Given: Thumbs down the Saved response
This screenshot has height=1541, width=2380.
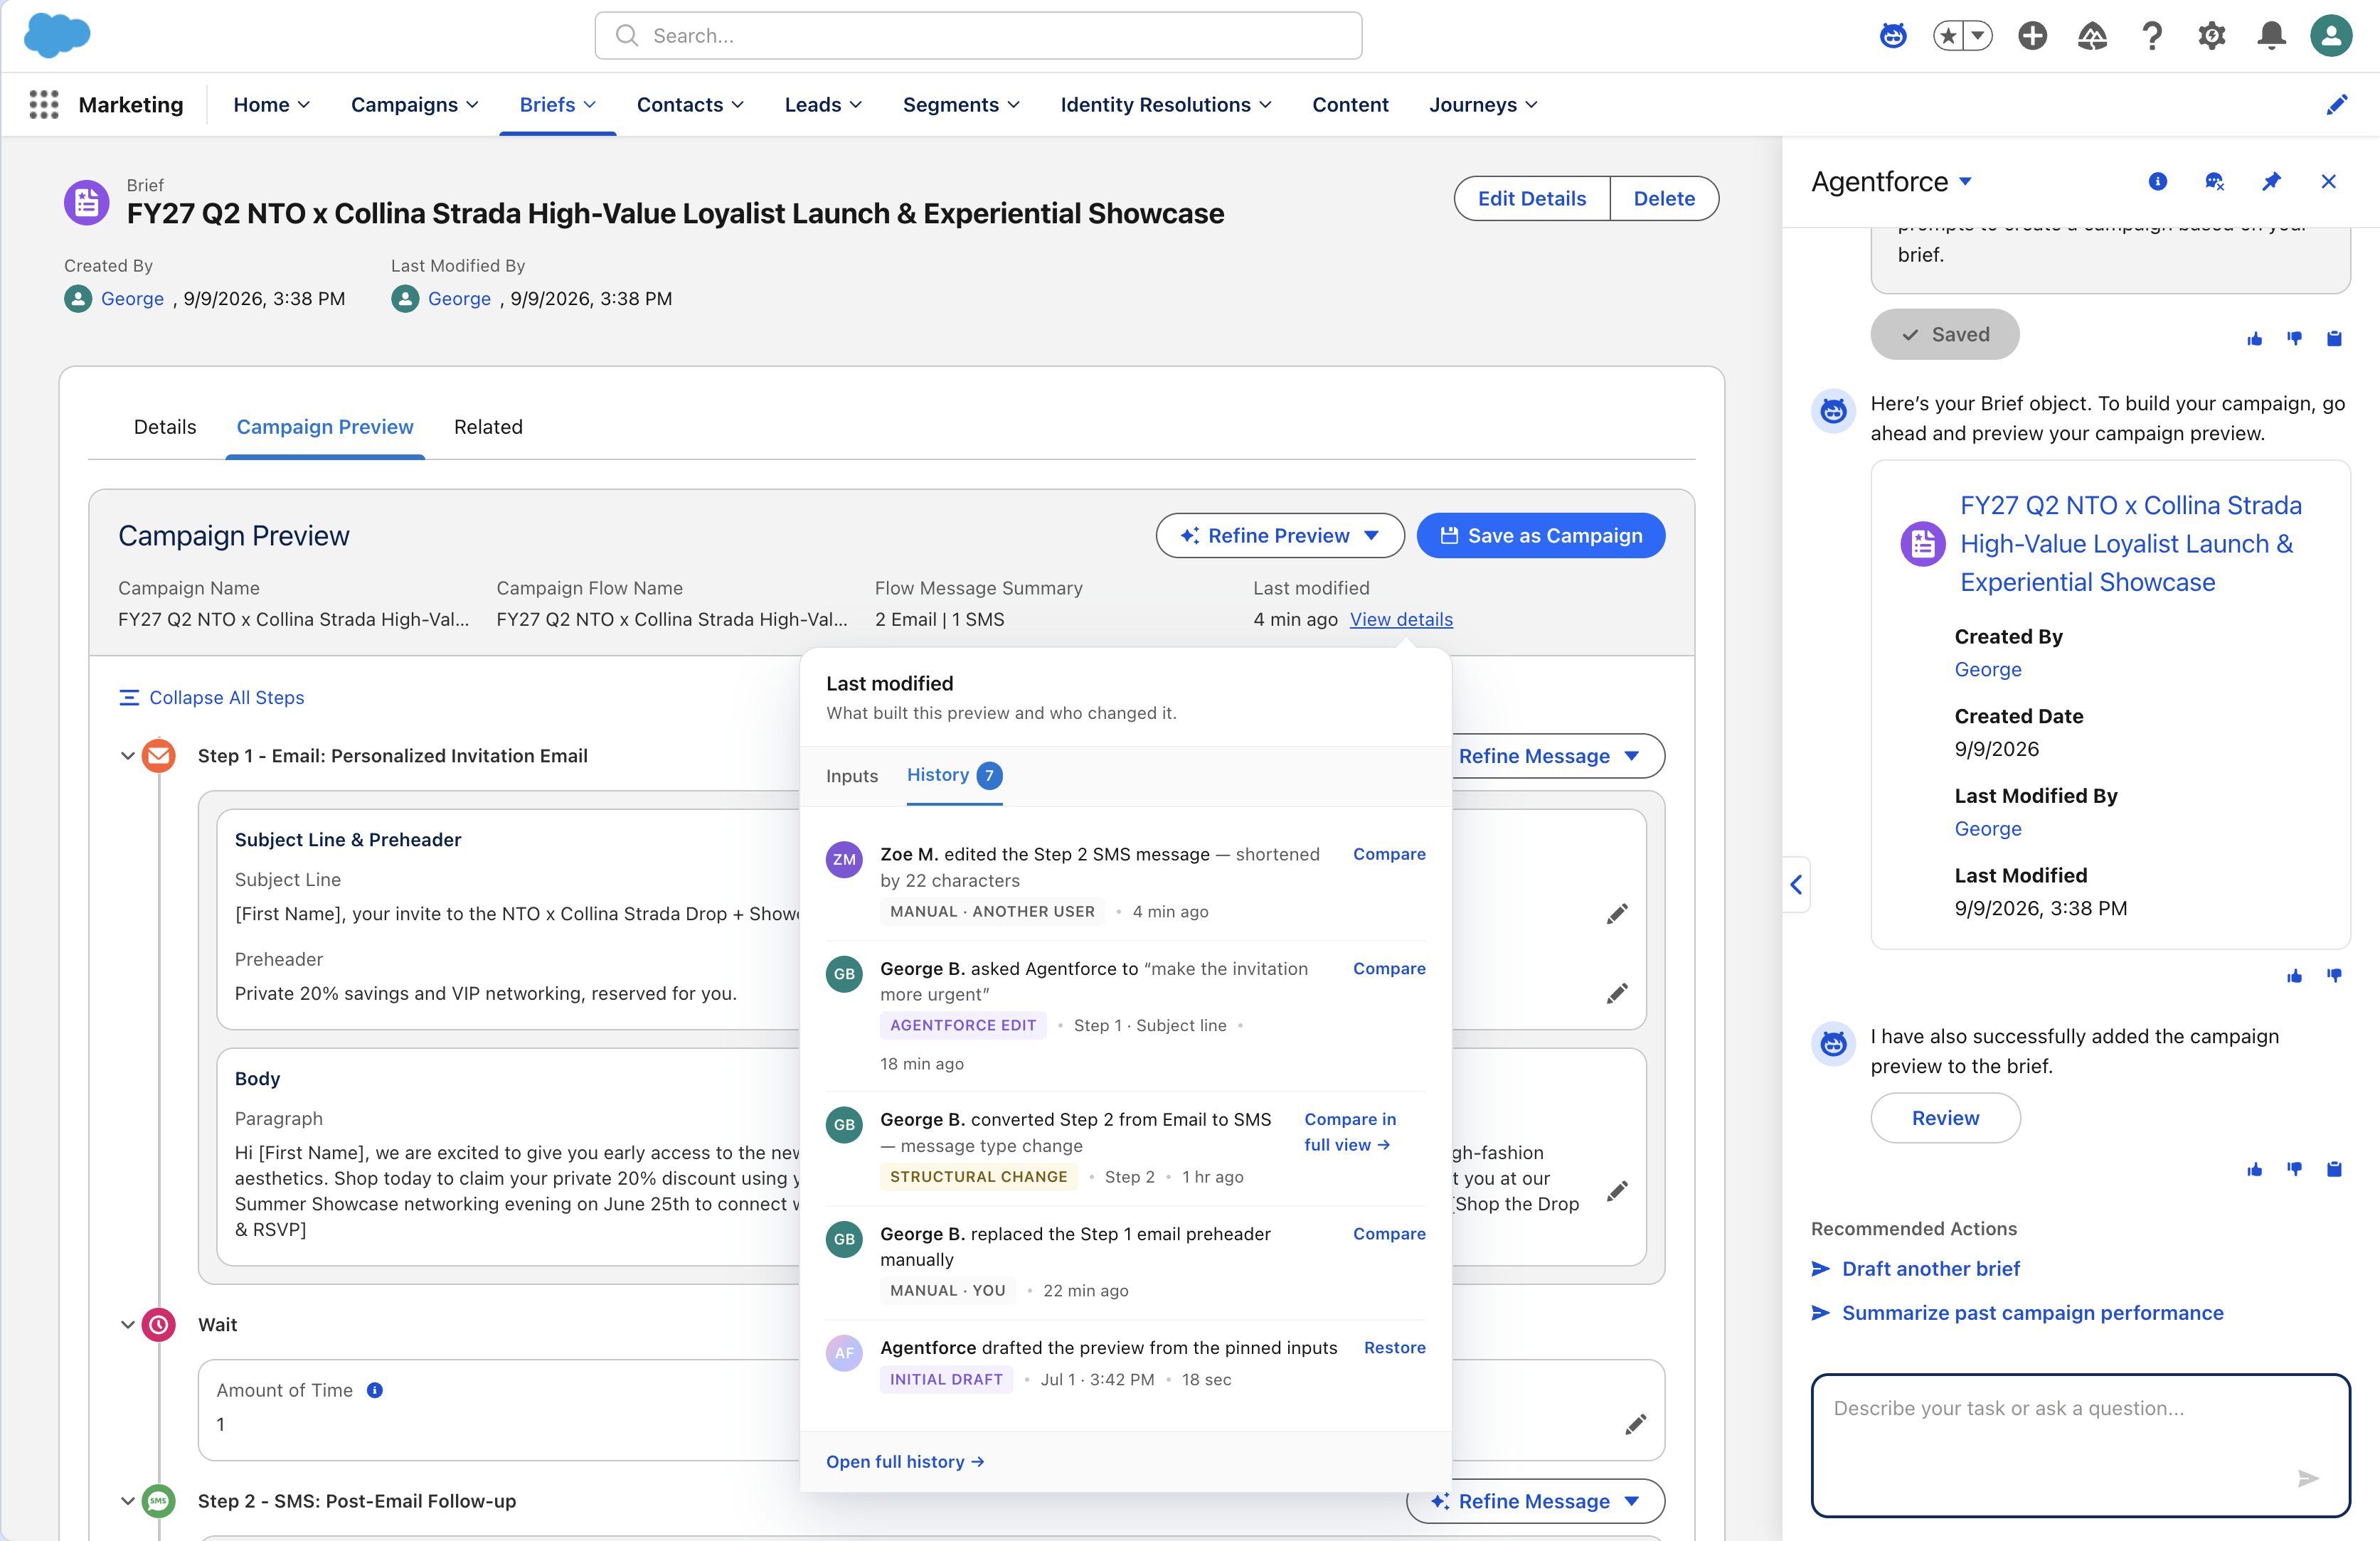Looking at the screenshot, I should click(2295, 339).
